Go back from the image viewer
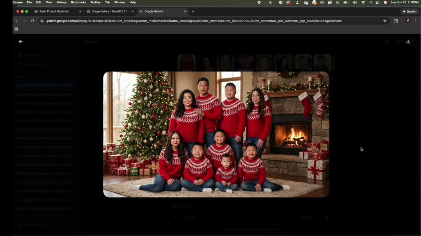 point(21,42)
